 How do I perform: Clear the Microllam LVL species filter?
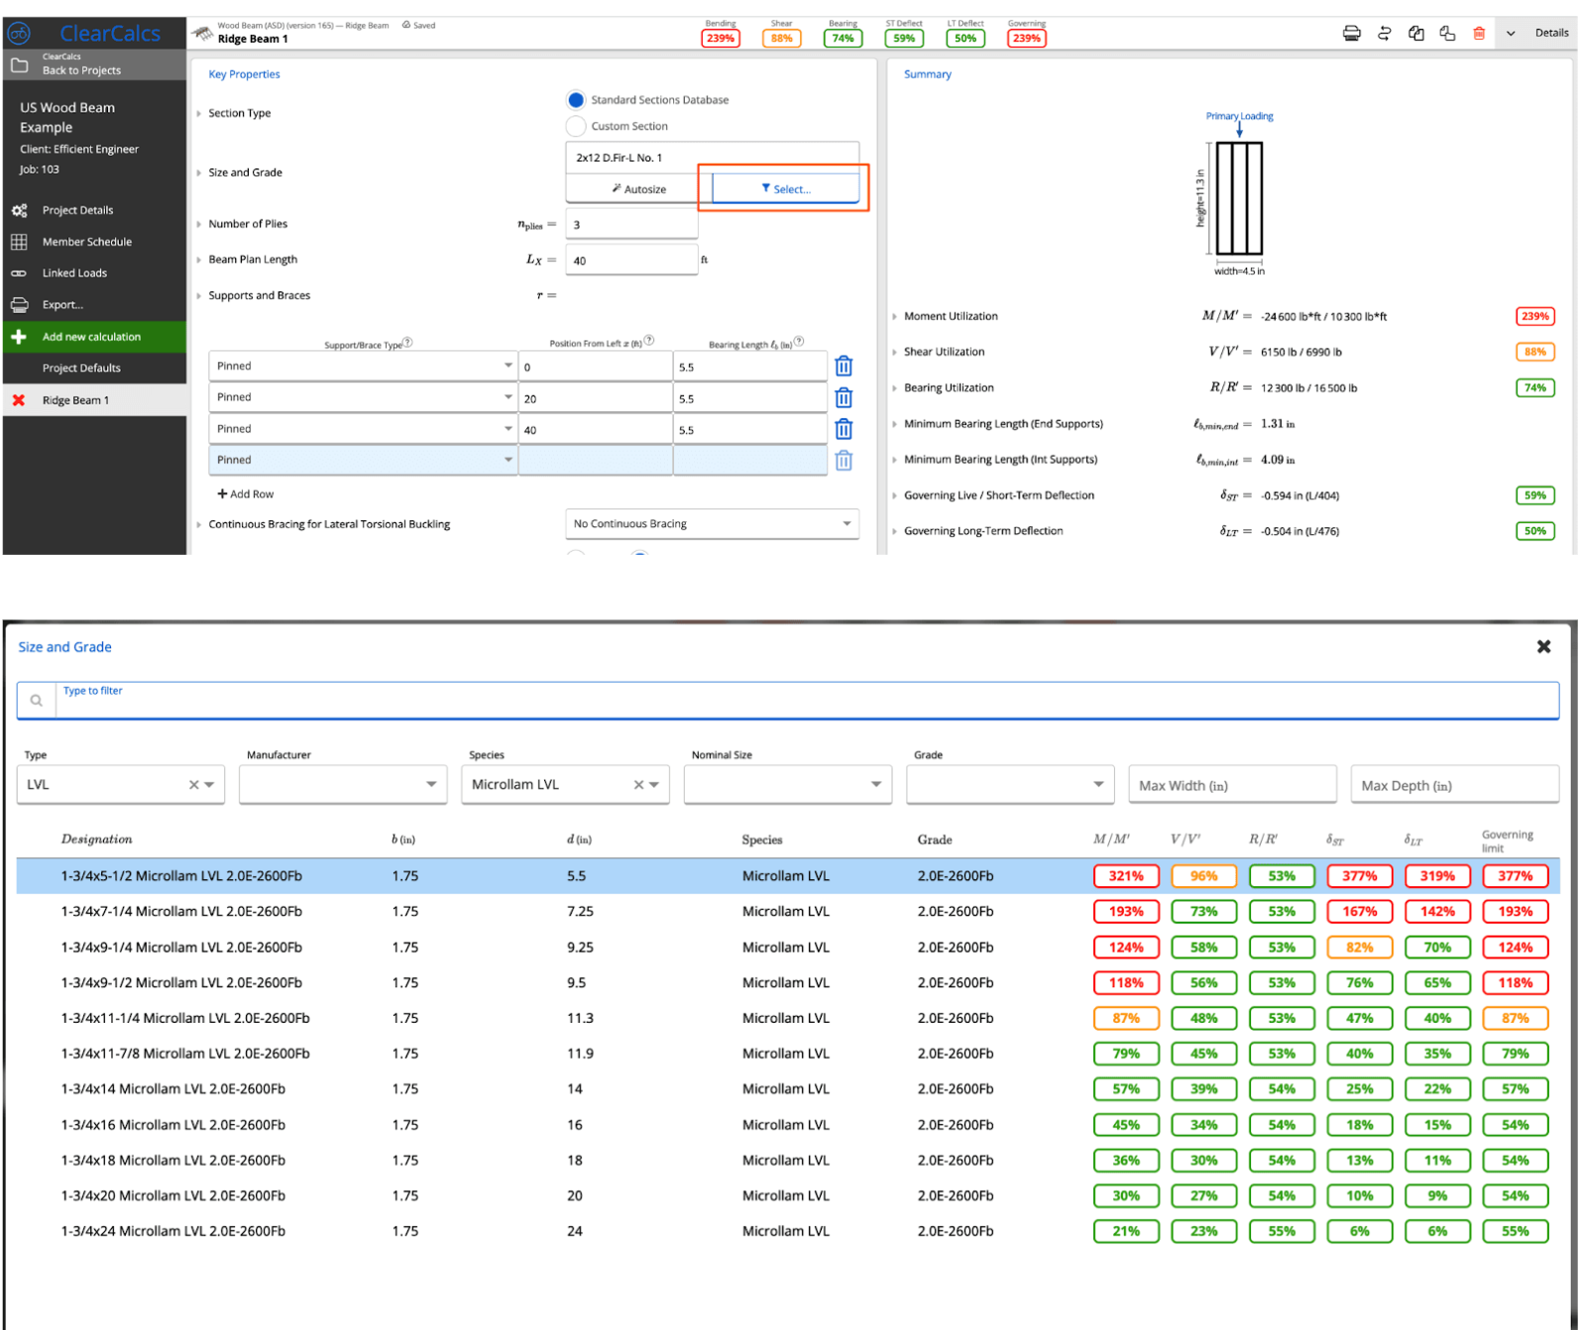[x=639, y=785]
